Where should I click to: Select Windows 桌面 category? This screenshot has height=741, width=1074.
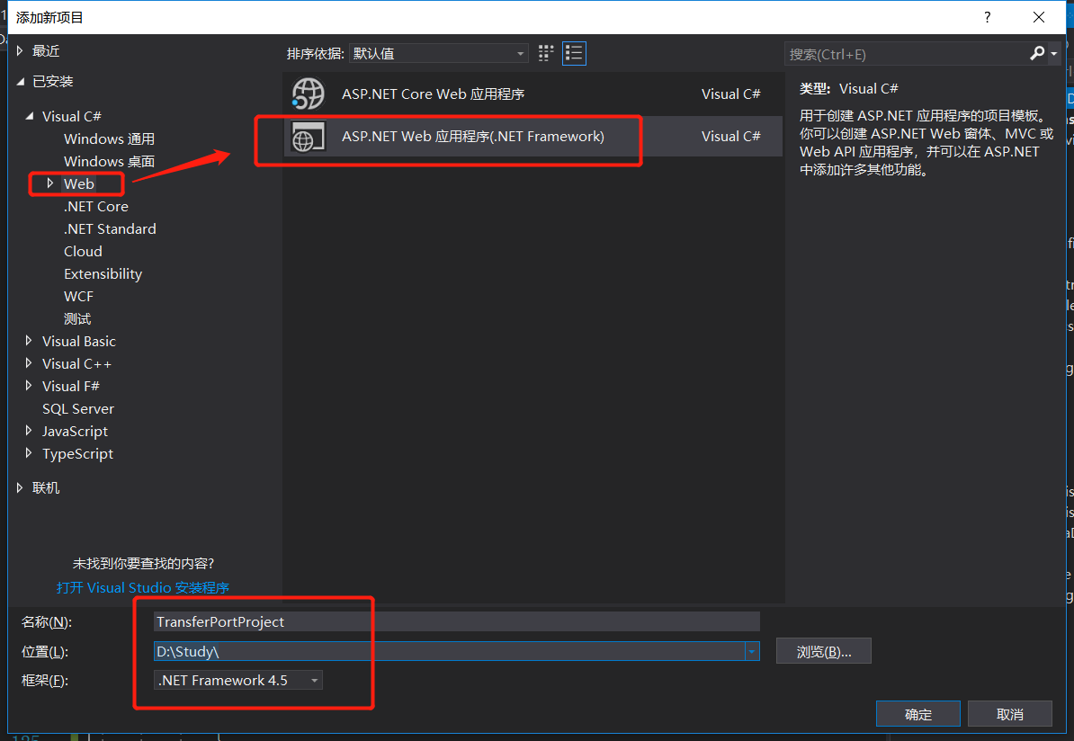109,162
